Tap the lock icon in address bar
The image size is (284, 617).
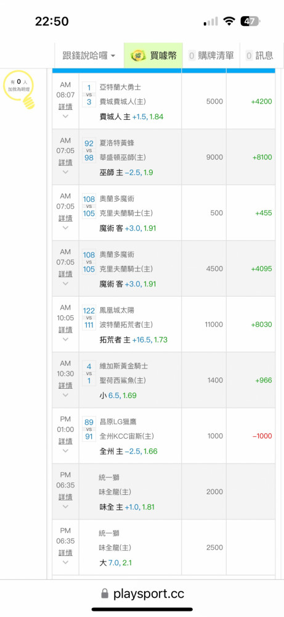(x=105, y=594)
